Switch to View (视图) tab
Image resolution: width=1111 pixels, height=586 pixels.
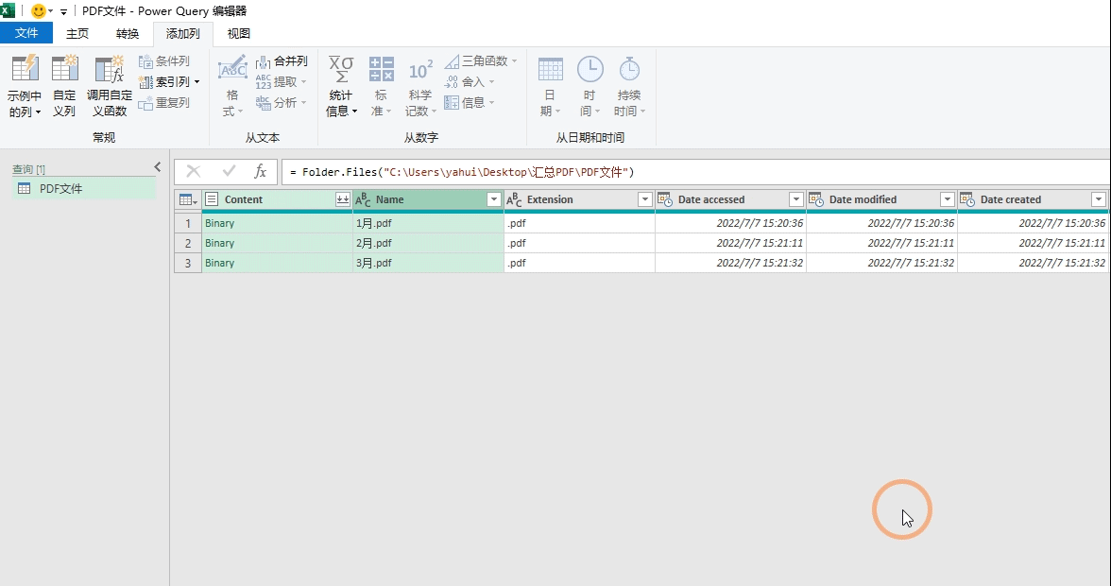(x=239, y=33)
